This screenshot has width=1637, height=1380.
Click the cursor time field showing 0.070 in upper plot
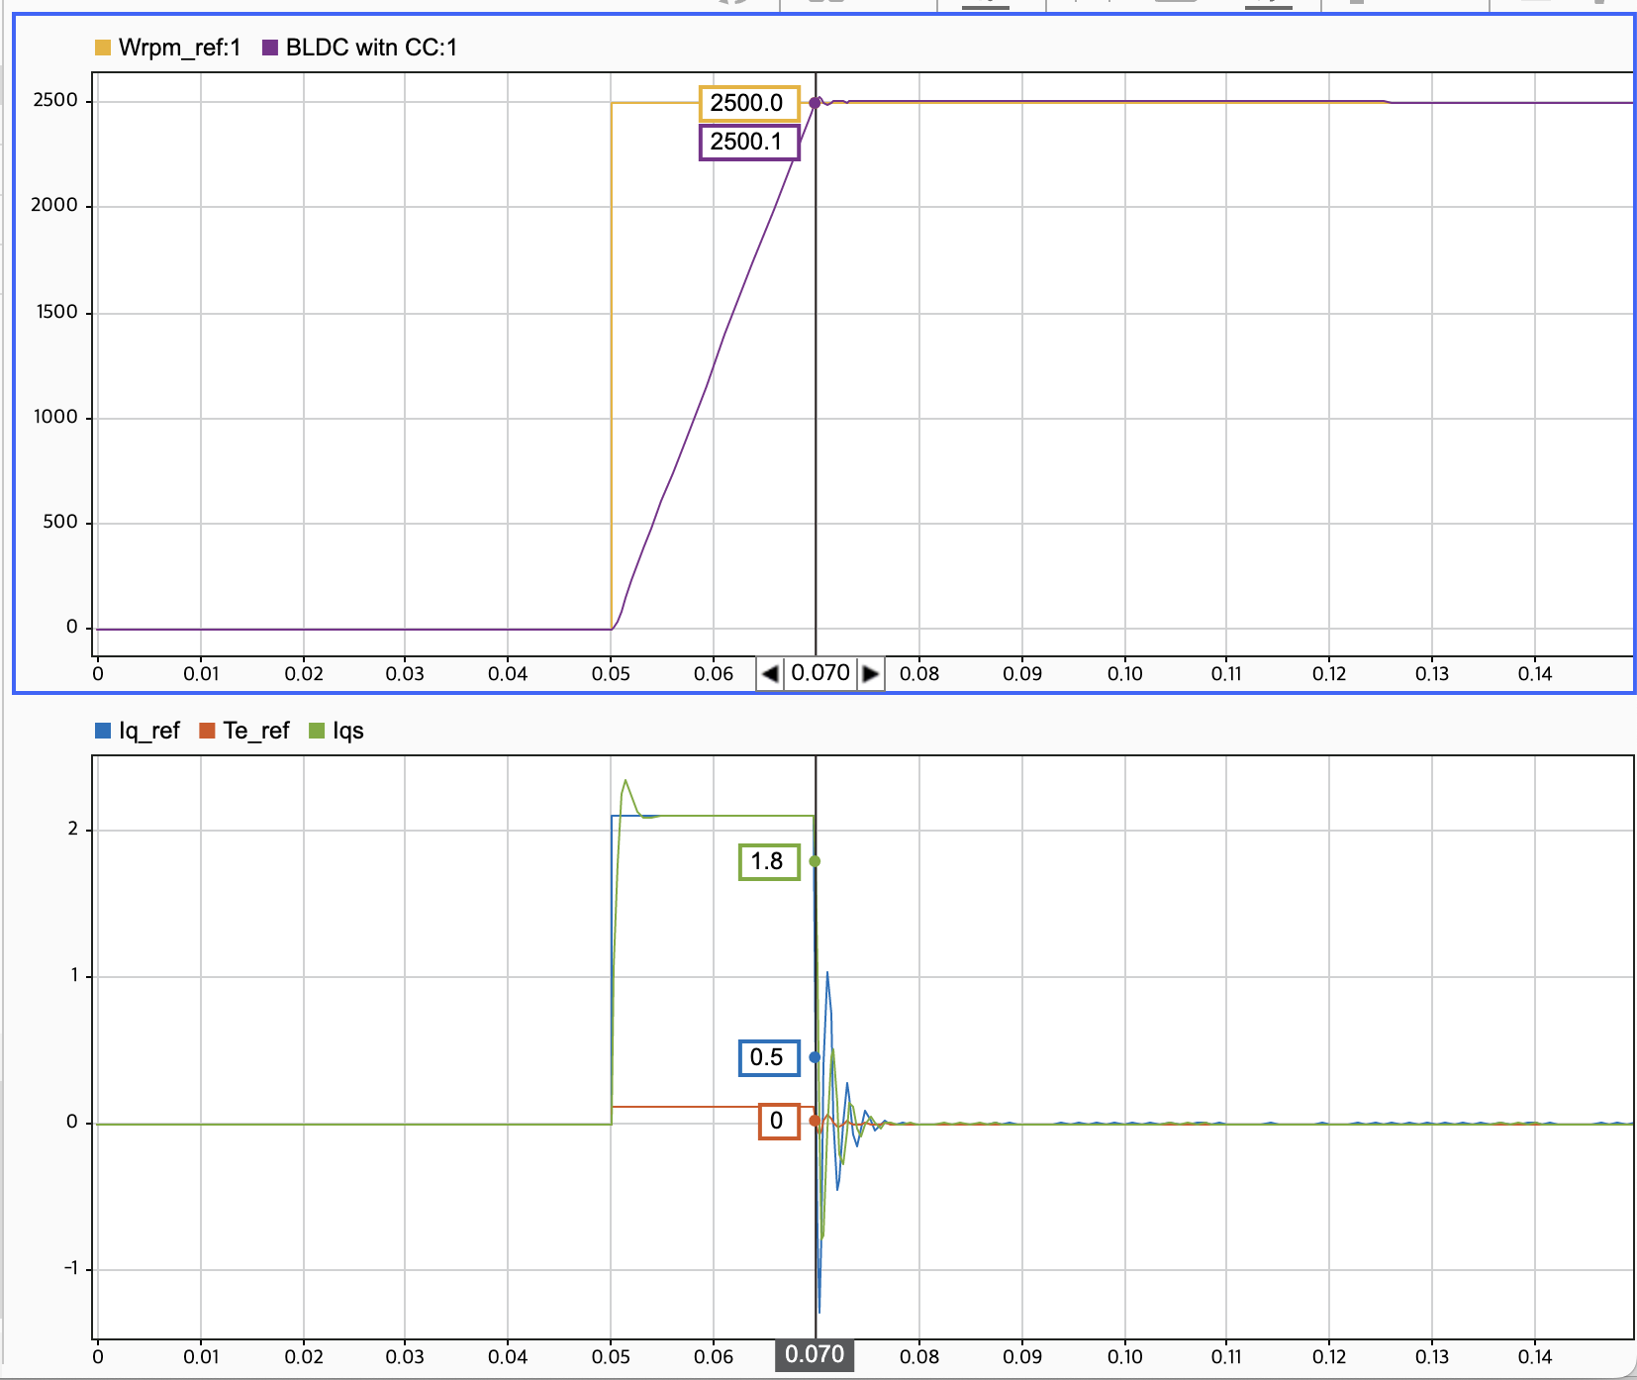(820, 673)
